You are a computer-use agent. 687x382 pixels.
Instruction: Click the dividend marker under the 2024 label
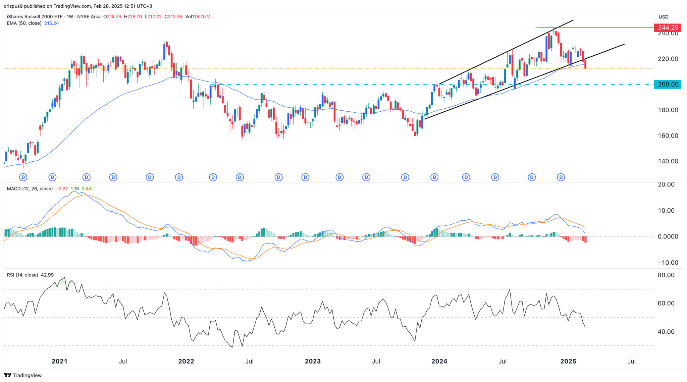coord(434,177)
